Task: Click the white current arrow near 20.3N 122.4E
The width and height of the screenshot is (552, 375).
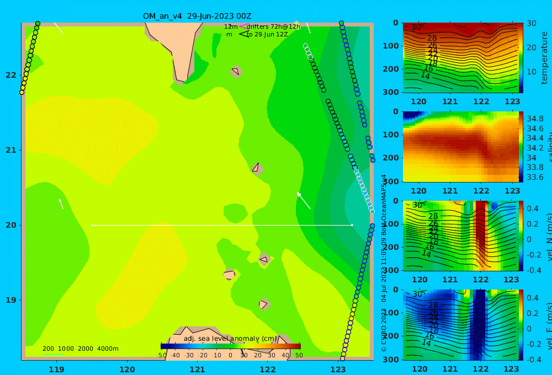Action: click(x=304, y=201)
